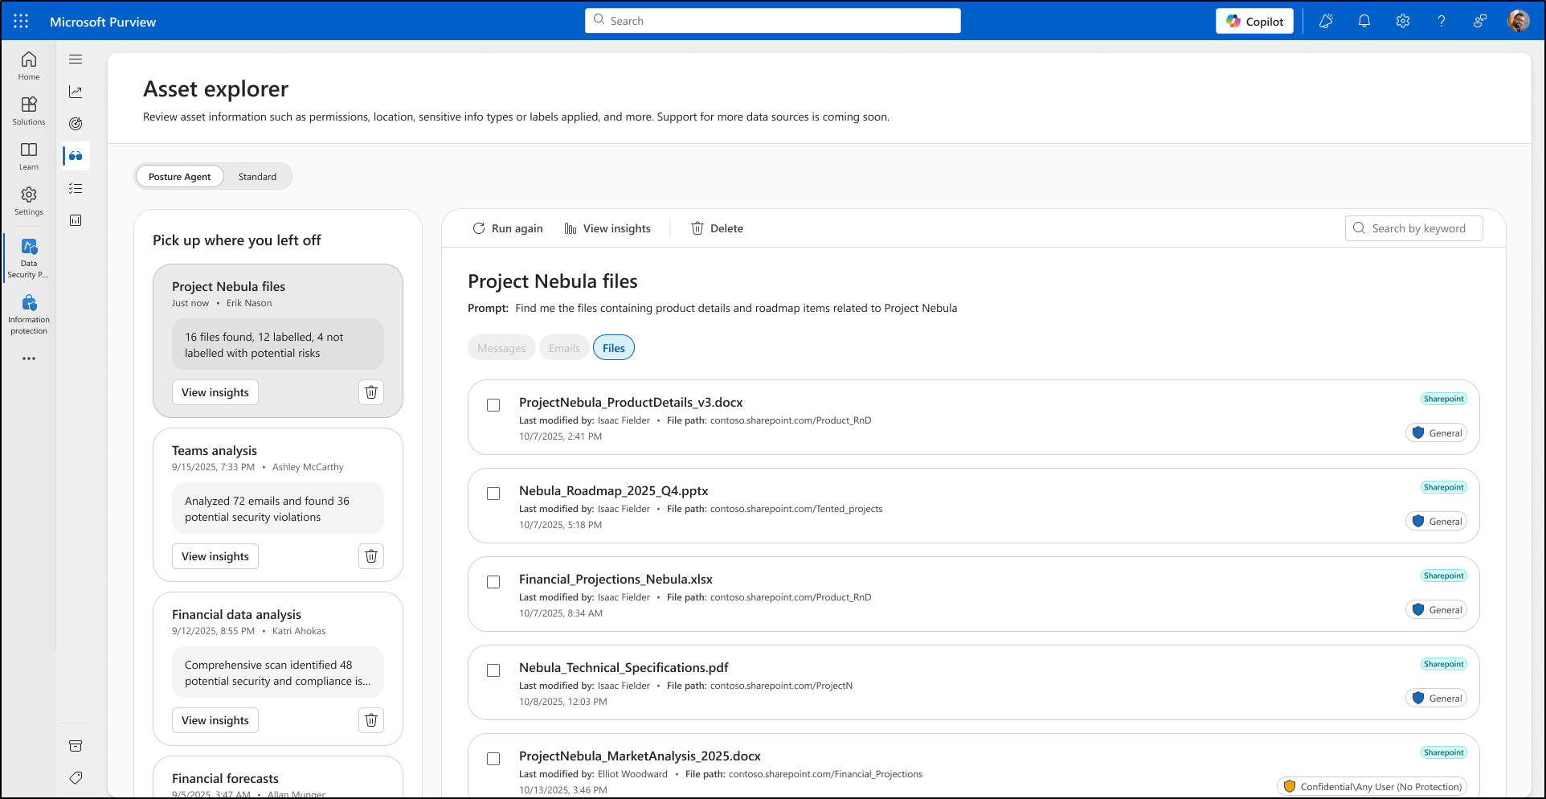1546x799 pixels.
Task: Click View insights for Teams analysis
Action: [x=215, y=555]
